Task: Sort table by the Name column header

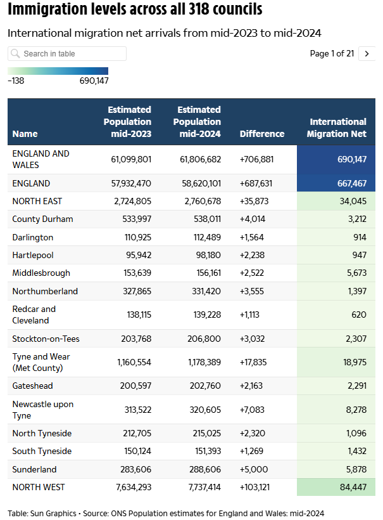Action: tap(25, 134)
